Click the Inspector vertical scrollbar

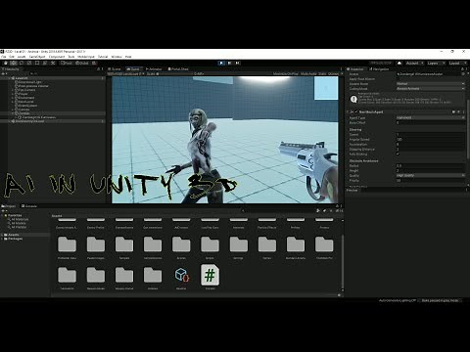pos(467,130)
